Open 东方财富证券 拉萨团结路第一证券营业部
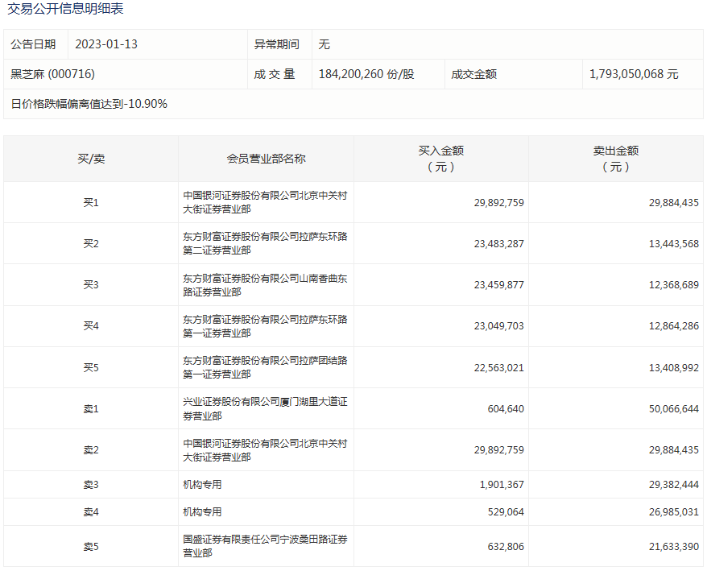 [x=265, y=367]
